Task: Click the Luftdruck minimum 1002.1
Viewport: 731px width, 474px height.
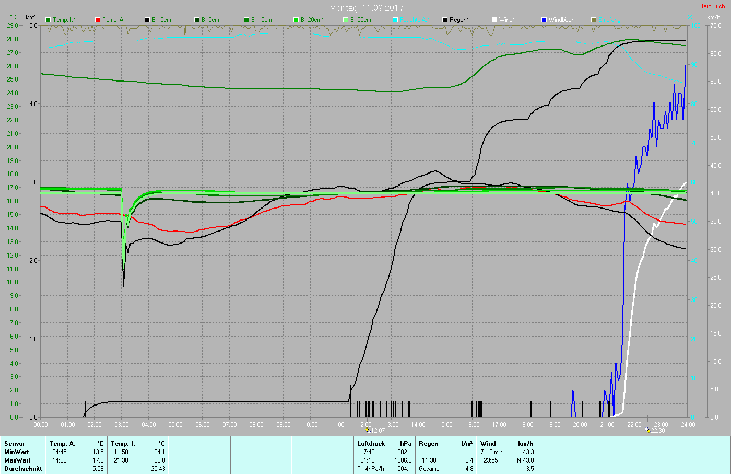Action: pyautogui.click(x=403, y=452)
